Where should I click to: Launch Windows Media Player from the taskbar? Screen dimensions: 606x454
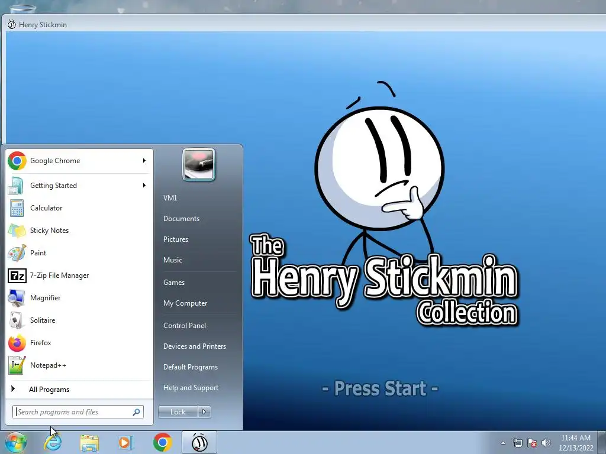[125, 442]
